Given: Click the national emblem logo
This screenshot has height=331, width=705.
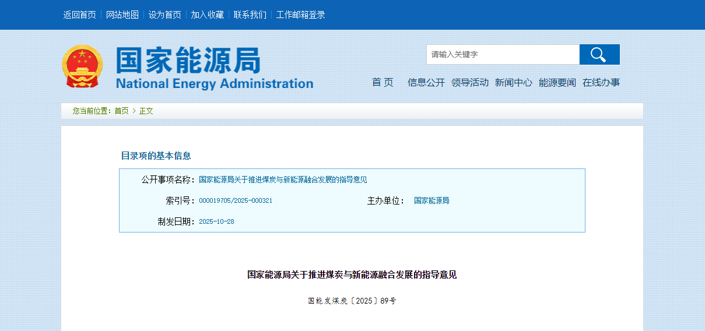Looking at the screenshot, I should click(82, 66).
